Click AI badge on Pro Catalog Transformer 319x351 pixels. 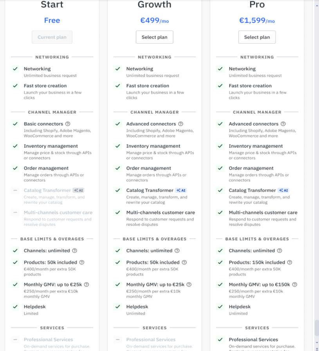284,190
